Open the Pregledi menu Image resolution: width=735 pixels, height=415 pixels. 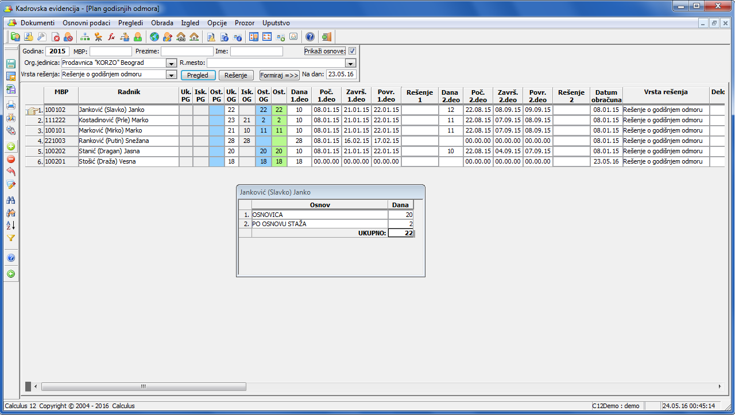[130, 23]
